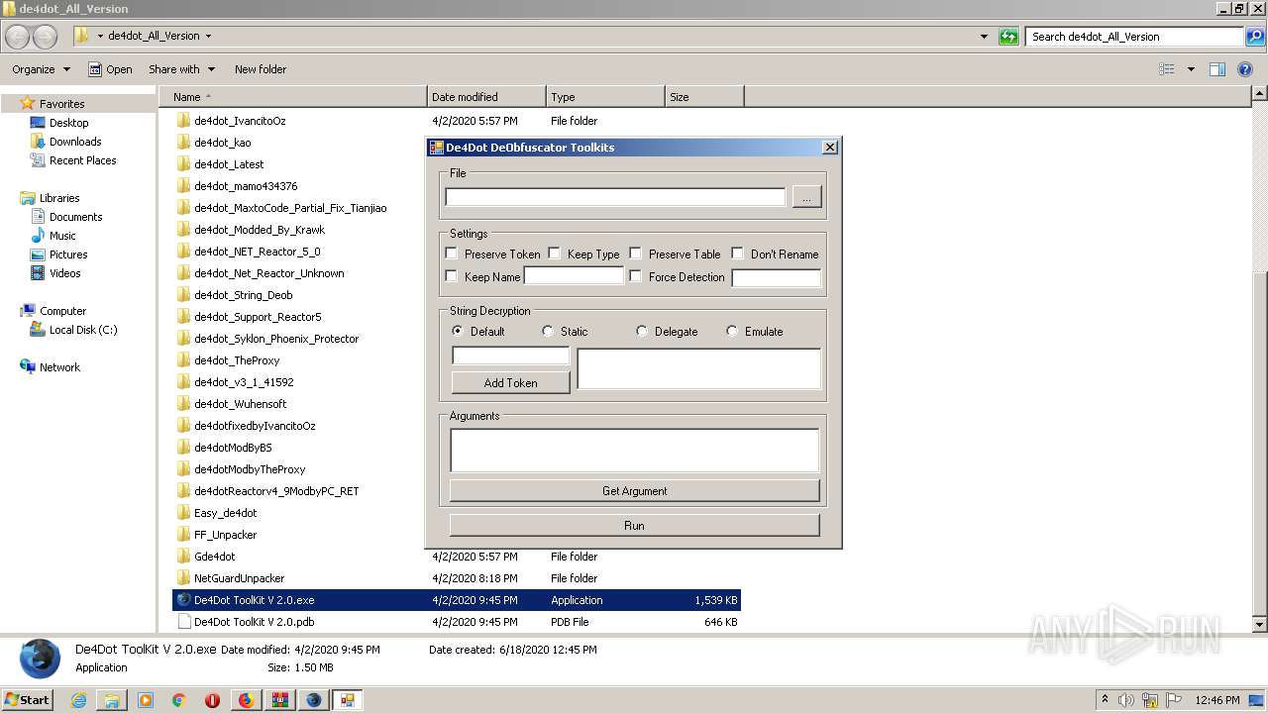Open Internet Explorer from the taskbar
Viewport: 1268px width, 713px height.
tap(78, 700)
